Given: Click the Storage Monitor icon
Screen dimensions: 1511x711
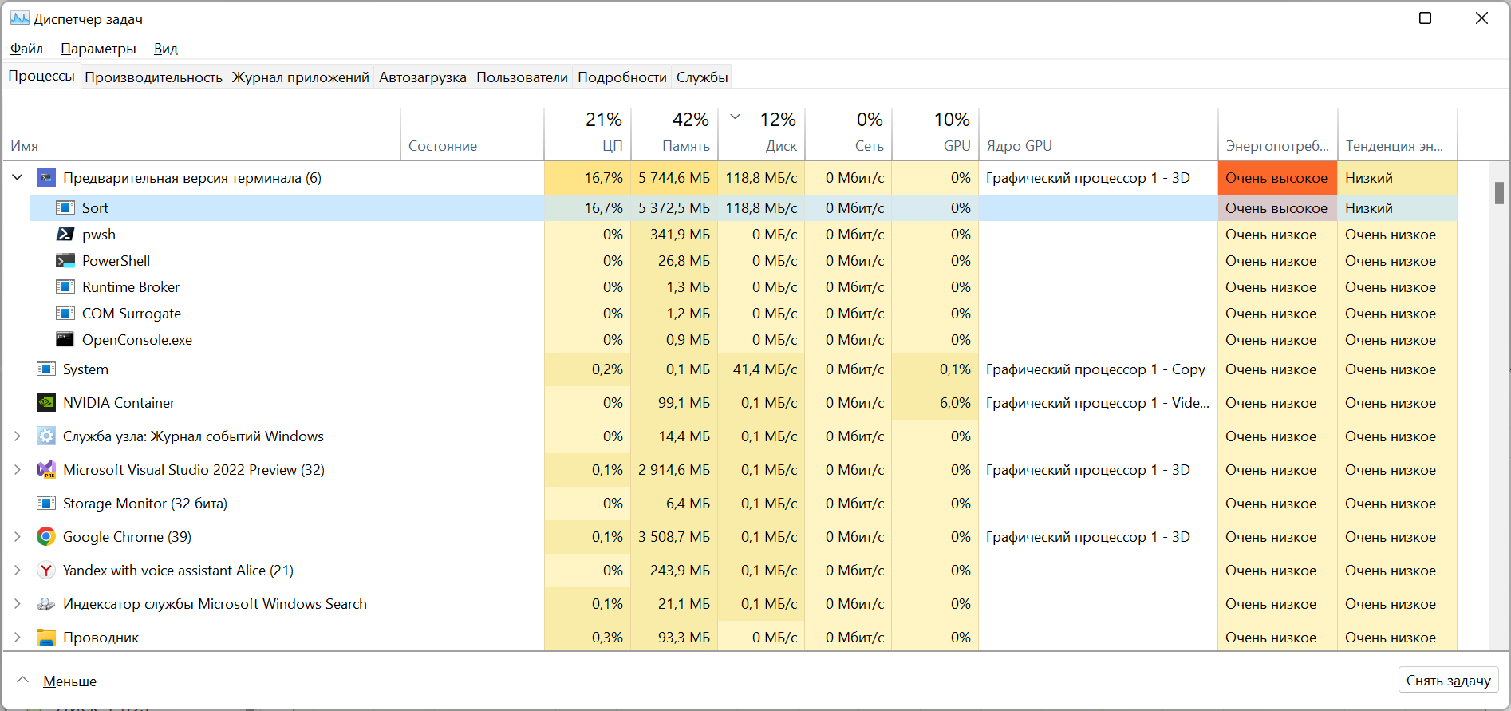Looking at the screenshot, I should coord(46,503).
